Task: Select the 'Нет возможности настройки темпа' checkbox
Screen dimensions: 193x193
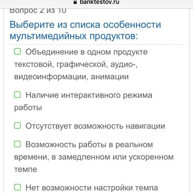Action: [17, 187]
